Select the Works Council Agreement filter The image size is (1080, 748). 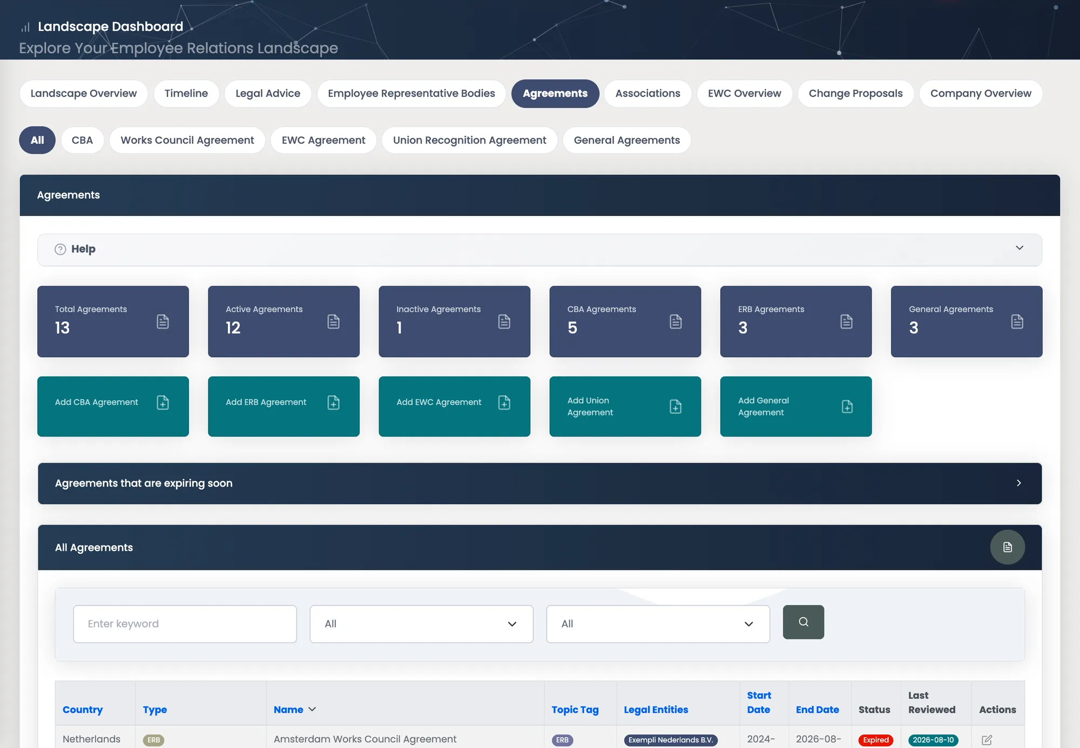point(187,140)
